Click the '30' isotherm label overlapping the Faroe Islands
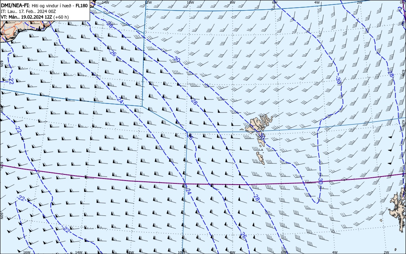 point(261,136)
